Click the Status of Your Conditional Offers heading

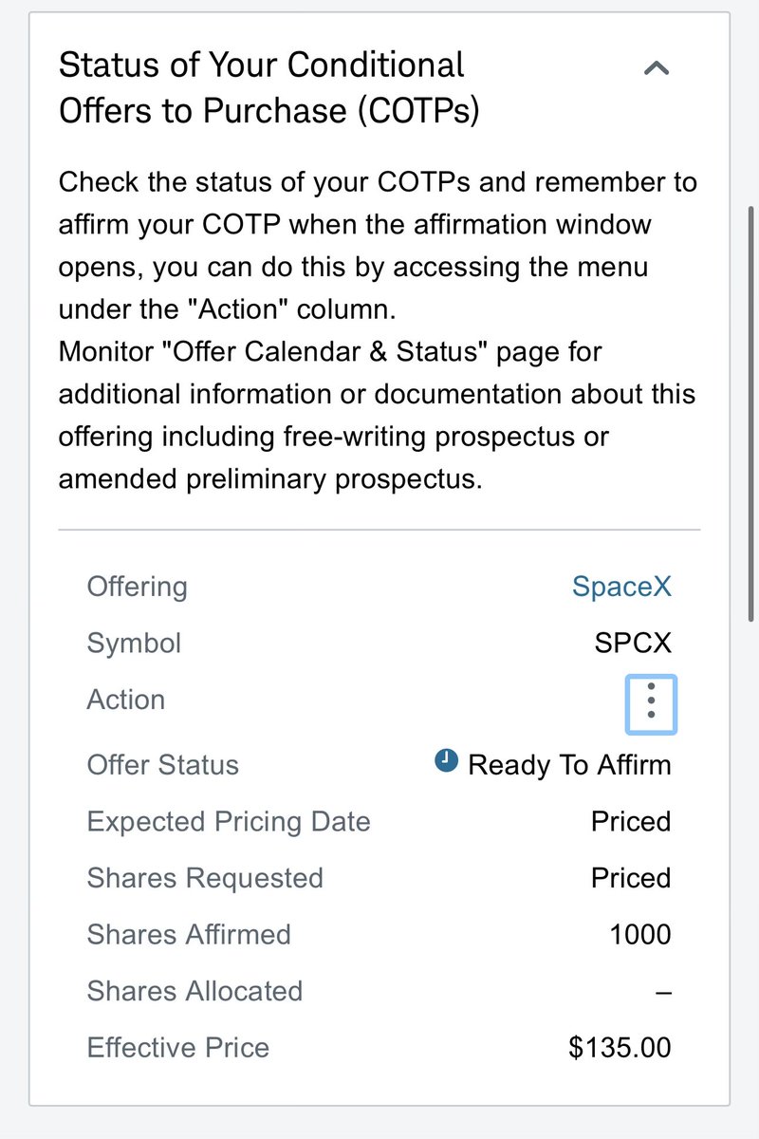(x=269, y=88)
